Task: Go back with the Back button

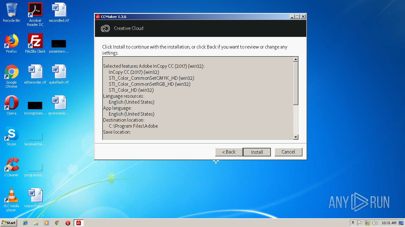Action: (x=229, y=152)
